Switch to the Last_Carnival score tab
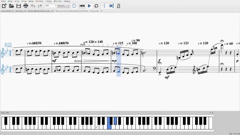This screenshot has width=240, height=135. [6, 11]
